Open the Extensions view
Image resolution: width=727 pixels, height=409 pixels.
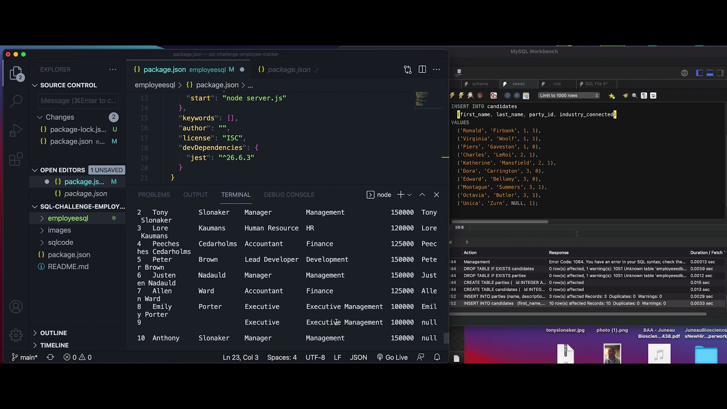click(16, 158)
